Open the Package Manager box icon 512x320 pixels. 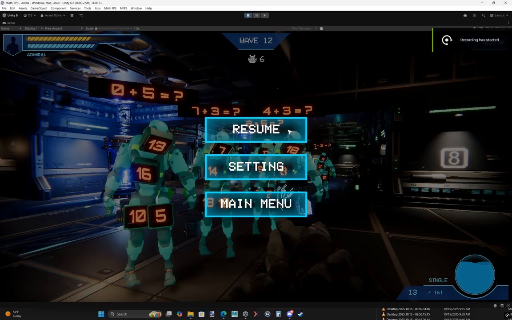[x=72, y=16]
